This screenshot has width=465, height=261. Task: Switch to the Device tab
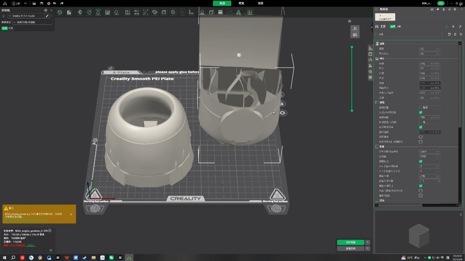click(260, 3)
